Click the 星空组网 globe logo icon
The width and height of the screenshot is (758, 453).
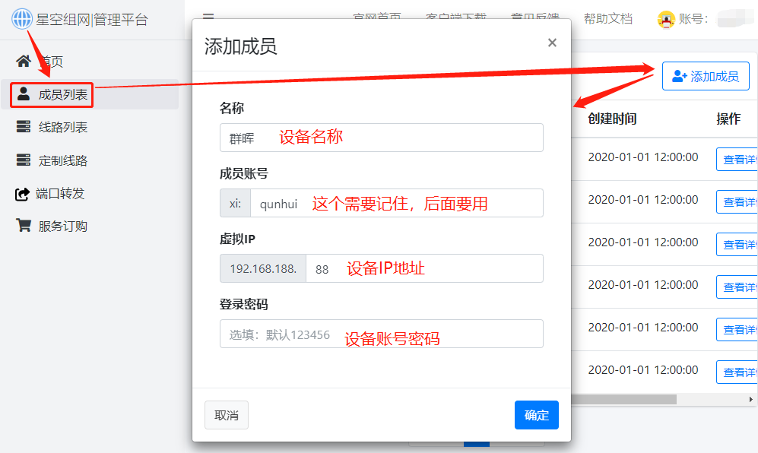point(23,19)
